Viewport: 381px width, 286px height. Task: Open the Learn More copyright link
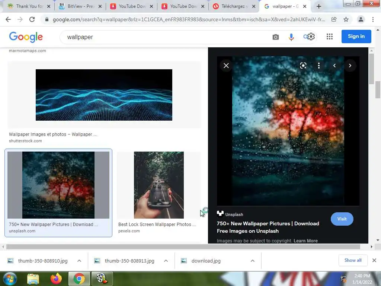(306, 241)
